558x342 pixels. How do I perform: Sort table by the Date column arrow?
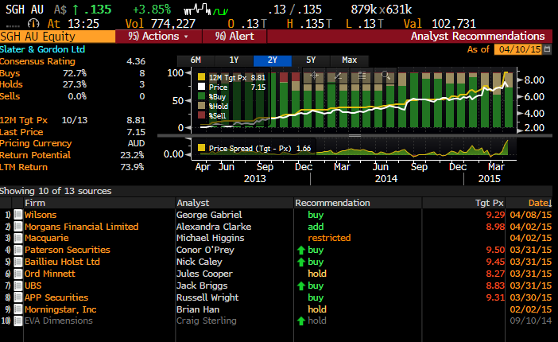[x=550, y=203]
